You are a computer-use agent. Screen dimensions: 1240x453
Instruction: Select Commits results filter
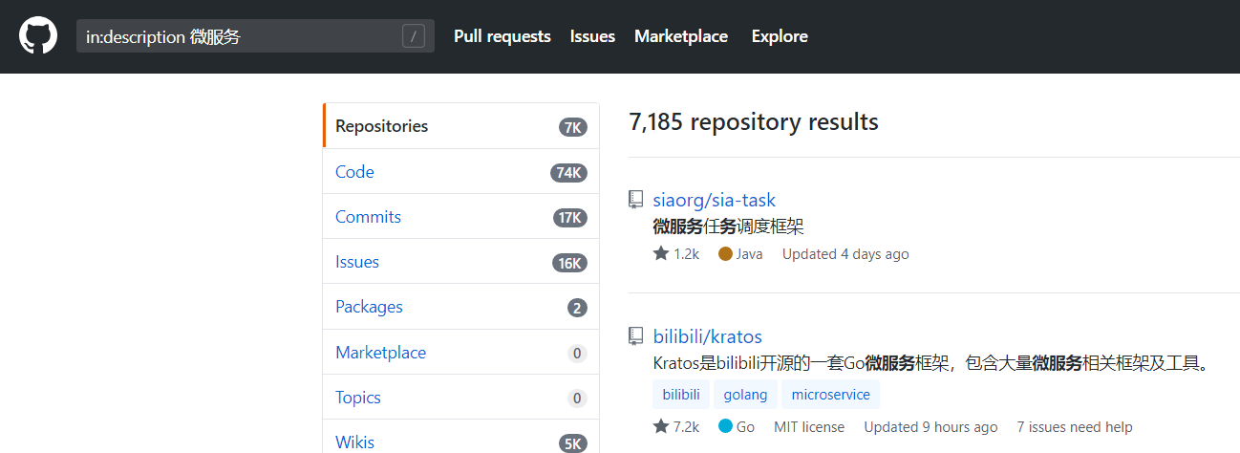click(461, 217)
